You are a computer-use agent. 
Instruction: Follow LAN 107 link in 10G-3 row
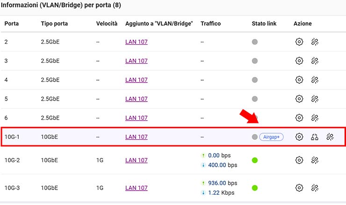tap(136, 188)
